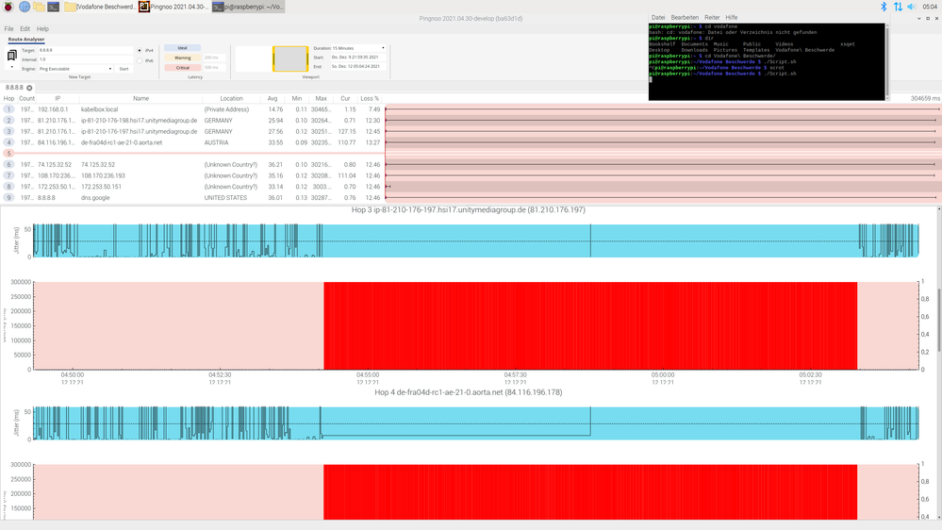The height and width of the screenshot is (530, 942).
Task: Click the new target favourites book icon
Action: click(x=11, y=56)
